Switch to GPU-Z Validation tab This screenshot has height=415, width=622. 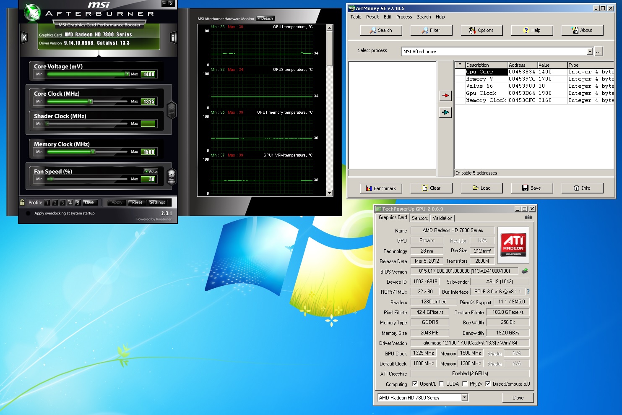click(x=442, y=218)
